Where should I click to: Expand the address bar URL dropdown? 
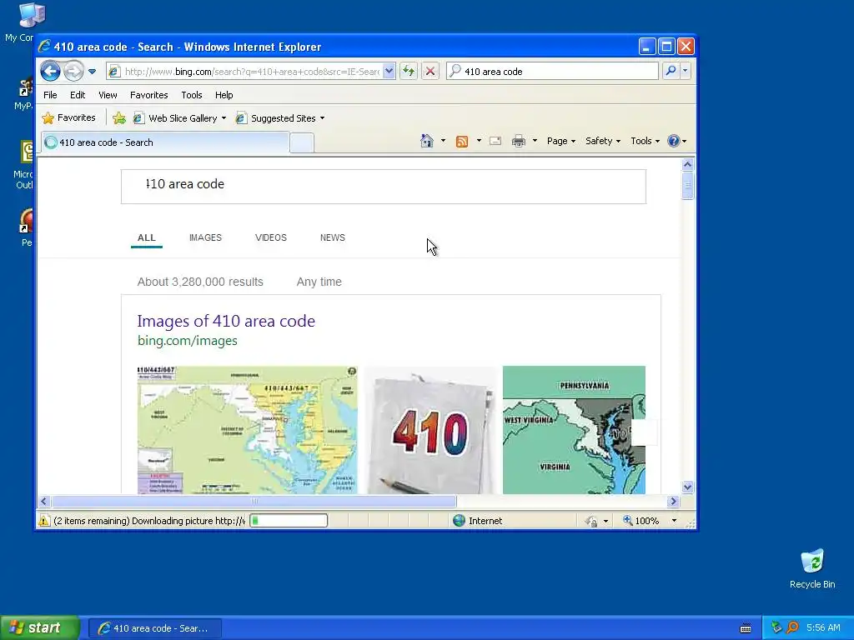[x=389, y=72]
